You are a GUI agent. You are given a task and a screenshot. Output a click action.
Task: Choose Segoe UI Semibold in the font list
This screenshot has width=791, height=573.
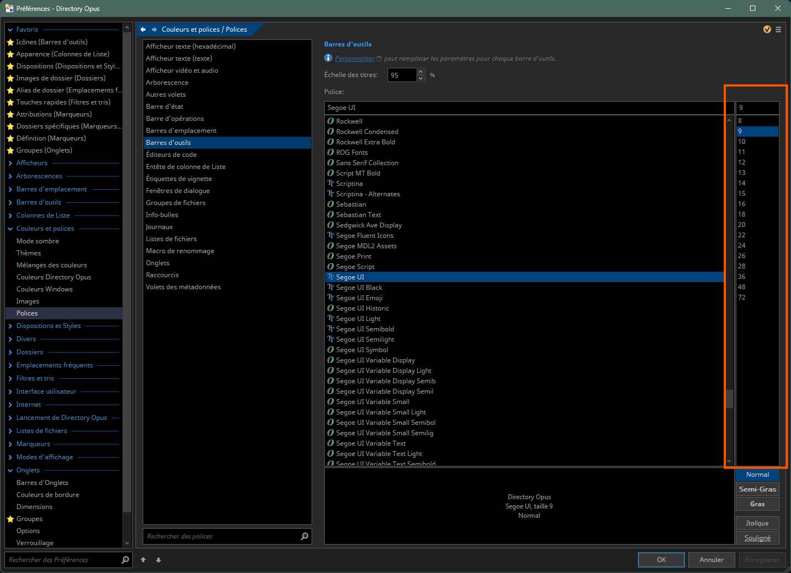(x=524, y=329)
